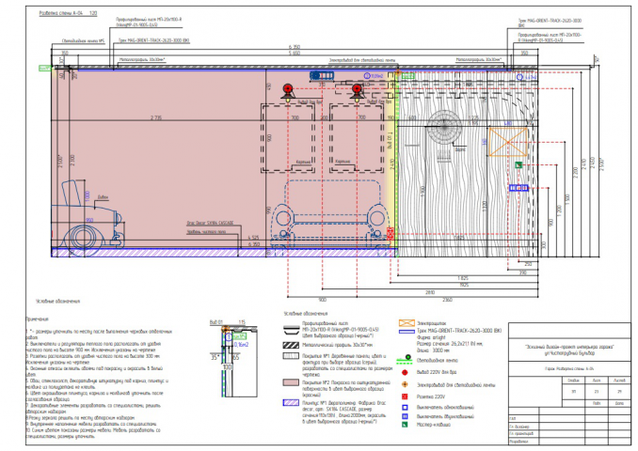Pick the pink Покрытие №2 paint swatch
This screenshot has height=451, width=638.
point(291,382)
